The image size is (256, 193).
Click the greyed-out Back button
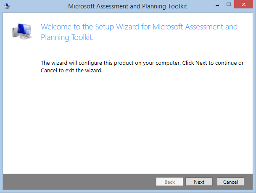click(x=169, y=182)
